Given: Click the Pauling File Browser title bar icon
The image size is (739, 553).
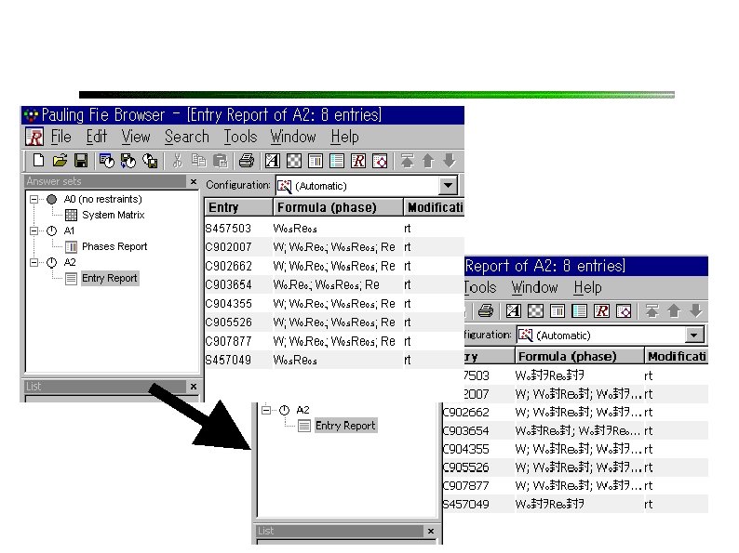Looking at the screenshot, I should (31, 115).
